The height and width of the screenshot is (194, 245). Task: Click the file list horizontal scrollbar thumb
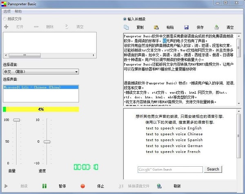[24, 55]
